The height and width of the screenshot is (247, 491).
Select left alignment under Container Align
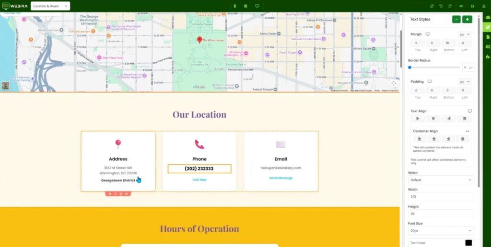pyautogui.click(x=417, y=139)
